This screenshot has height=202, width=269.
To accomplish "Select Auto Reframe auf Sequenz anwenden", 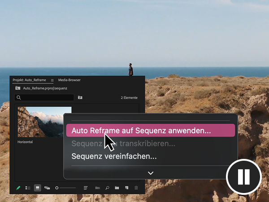I will click(151, 130).
